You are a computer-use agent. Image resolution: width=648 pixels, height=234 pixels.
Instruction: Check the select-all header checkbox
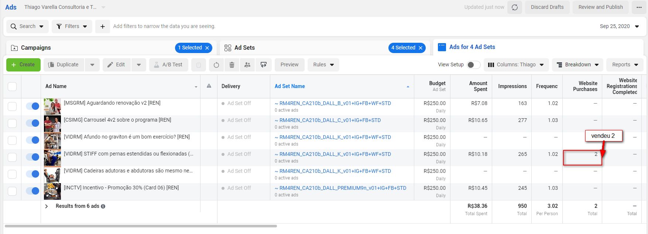(x=12, y=86)
